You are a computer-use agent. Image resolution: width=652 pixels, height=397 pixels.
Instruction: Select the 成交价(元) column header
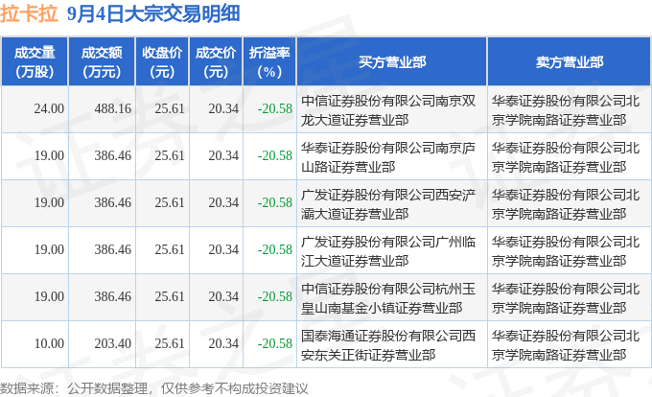tap(216, 62)
